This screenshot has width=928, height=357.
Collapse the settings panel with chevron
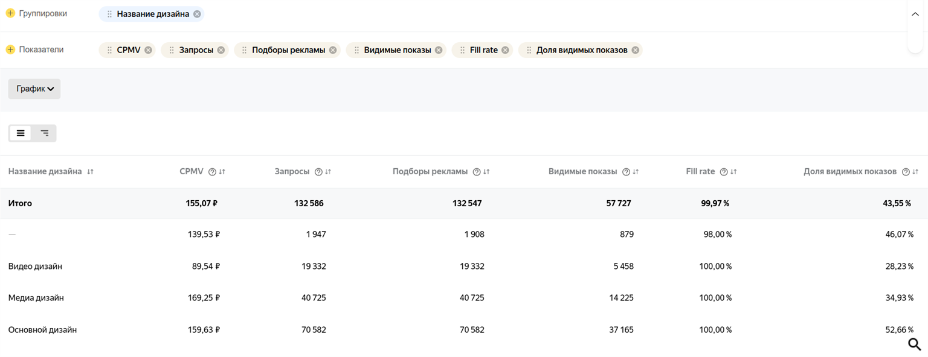click(x=915, y=14)
